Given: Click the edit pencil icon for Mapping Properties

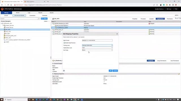Looking at the screenshot, I should coord(179,74).
